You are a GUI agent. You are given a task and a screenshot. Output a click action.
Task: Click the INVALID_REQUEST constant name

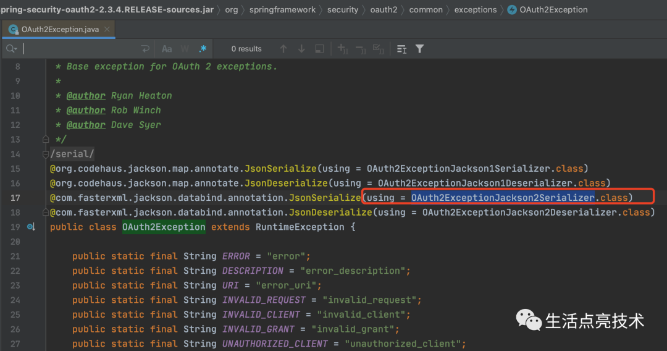(264, 300)
